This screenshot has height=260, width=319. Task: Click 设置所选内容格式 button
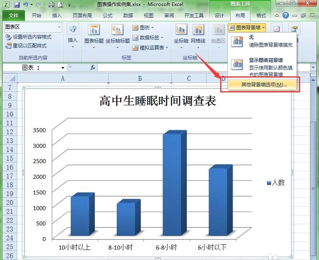[29, 37]
